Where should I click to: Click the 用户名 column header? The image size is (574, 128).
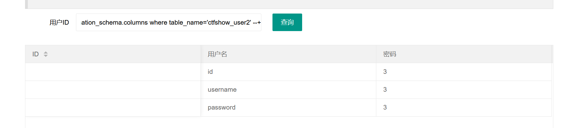point(217,54)
